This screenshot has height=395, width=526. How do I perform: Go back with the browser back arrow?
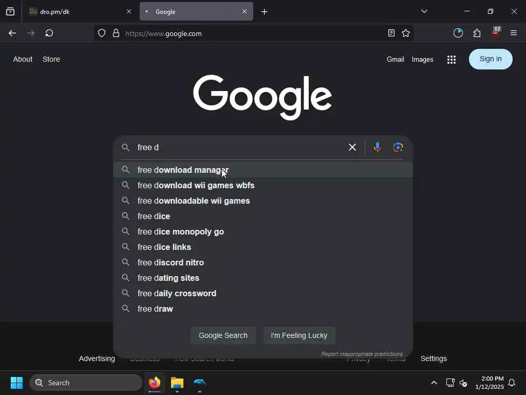(x=12, y=33)
